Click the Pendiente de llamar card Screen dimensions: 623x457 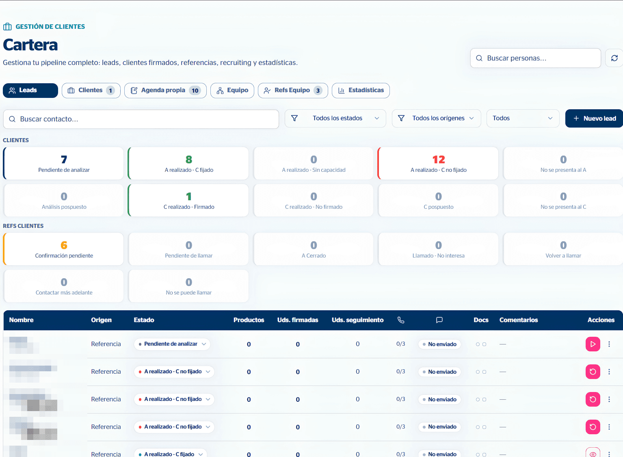coord(188,249)
